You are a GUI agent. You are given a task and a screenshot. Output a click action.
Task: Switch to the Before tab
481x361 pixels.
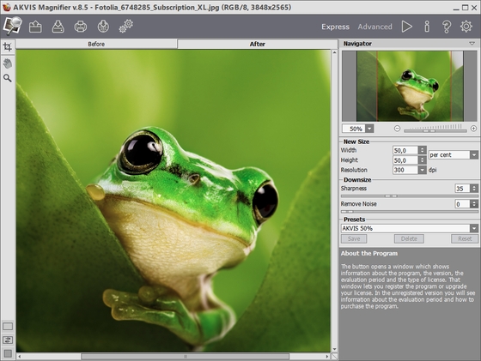point(96,44)
